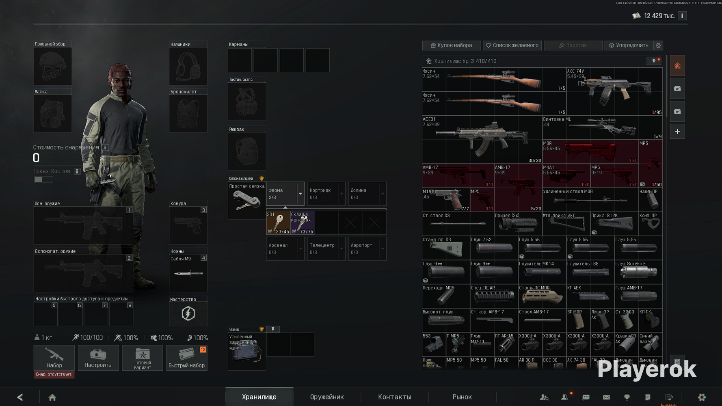Switch to the Хранилище tab
722x406 pixels.
pyautogui.click(x=259, y=397)
